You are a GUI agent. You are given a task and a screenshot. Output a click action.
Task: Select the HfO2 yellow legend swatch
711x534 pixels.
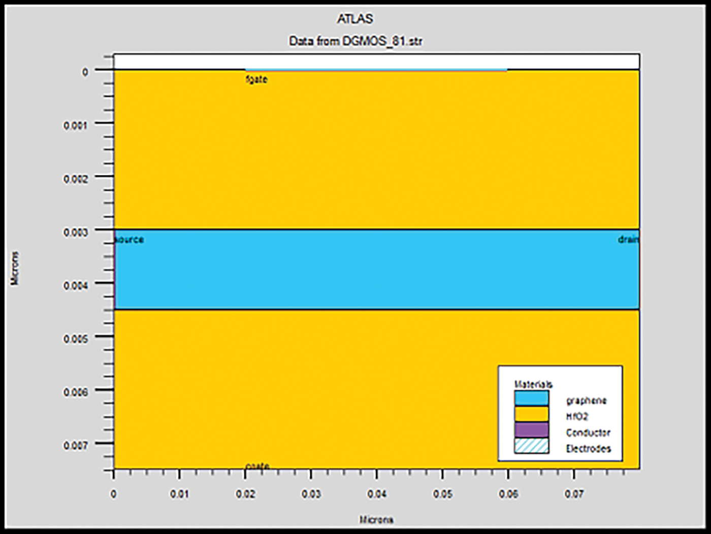click(531, 414)
